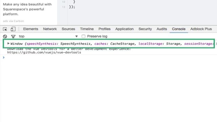Screen dimensions: 217x122
Task: Enable the Preserve log checkbox
Action: [83, 36]
